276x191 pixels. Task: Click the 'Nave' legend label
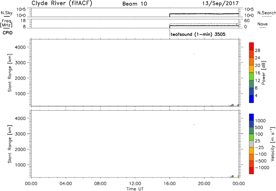263,24
